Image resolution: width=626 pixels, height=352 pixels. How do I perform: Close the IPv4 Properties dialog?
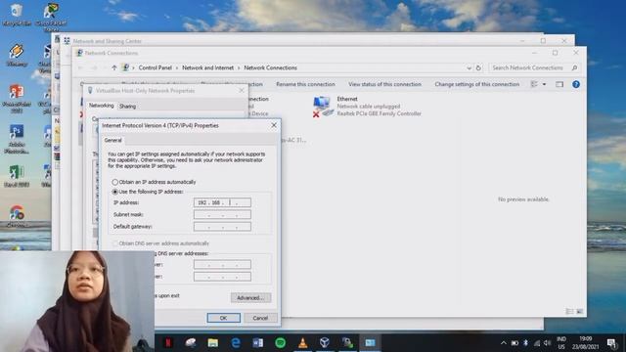tap(274, 125)
